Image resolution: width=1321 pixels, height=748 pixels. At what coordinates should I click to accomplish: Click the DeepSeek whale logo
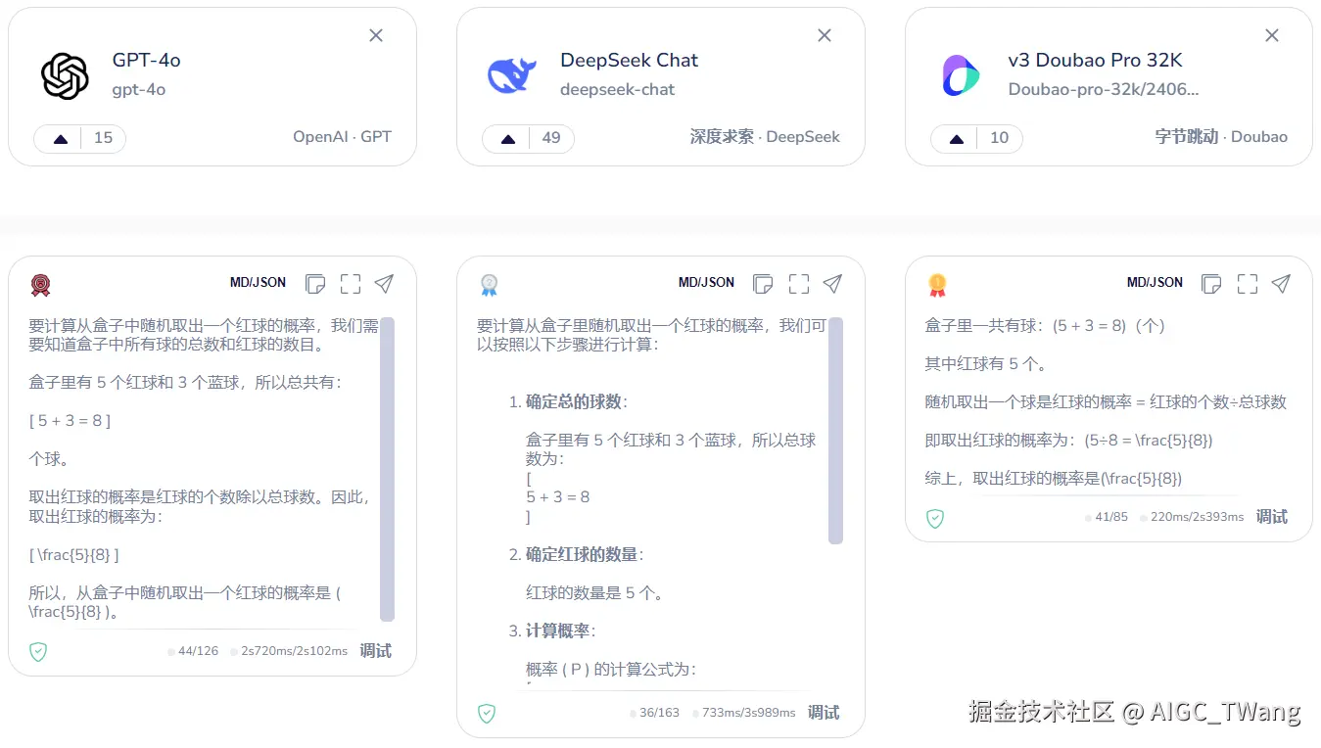[x=512, y=75]
